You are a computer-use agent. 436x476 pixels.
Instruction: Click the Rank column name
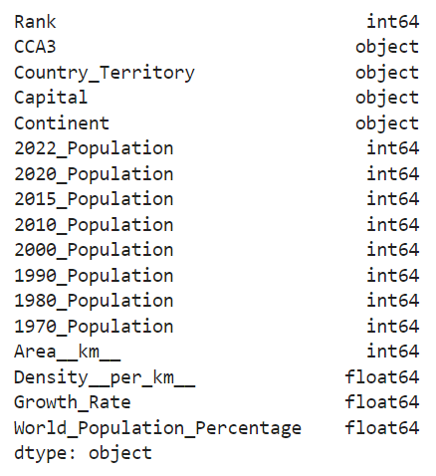pyautogui.click(x=35, y=22)
